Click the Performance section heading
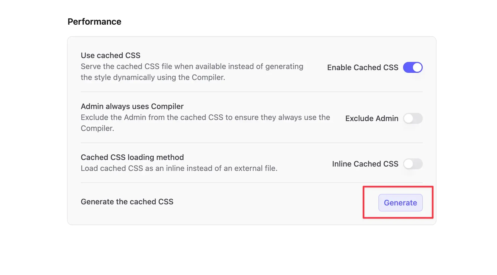The height and width of the screenshot is (275, 497). click(x=94, y=22)
